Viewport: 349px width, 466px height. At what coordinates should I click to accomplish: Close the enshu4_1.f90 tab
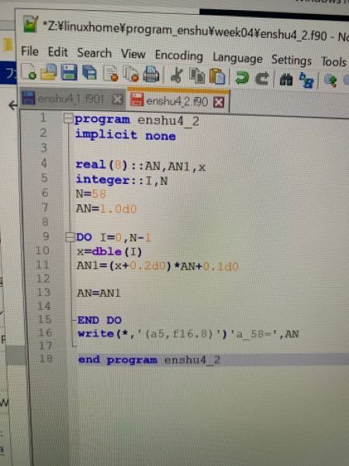(x=118, y=99)
